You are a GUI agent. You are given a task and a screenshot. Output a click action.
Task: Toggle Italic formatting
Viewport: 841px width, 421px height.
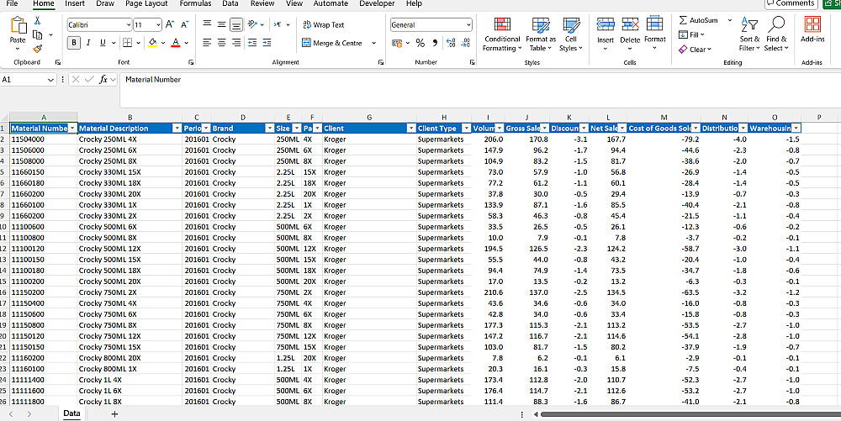click(88, 43)
